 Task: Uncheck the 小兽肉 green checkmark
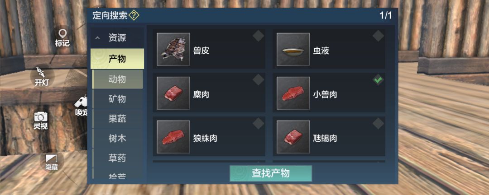click(378, 80)
